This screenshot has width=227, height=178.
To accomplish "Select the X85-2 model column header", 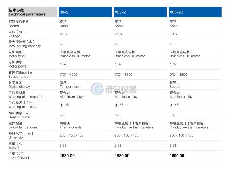I will (x=140, y=12).
